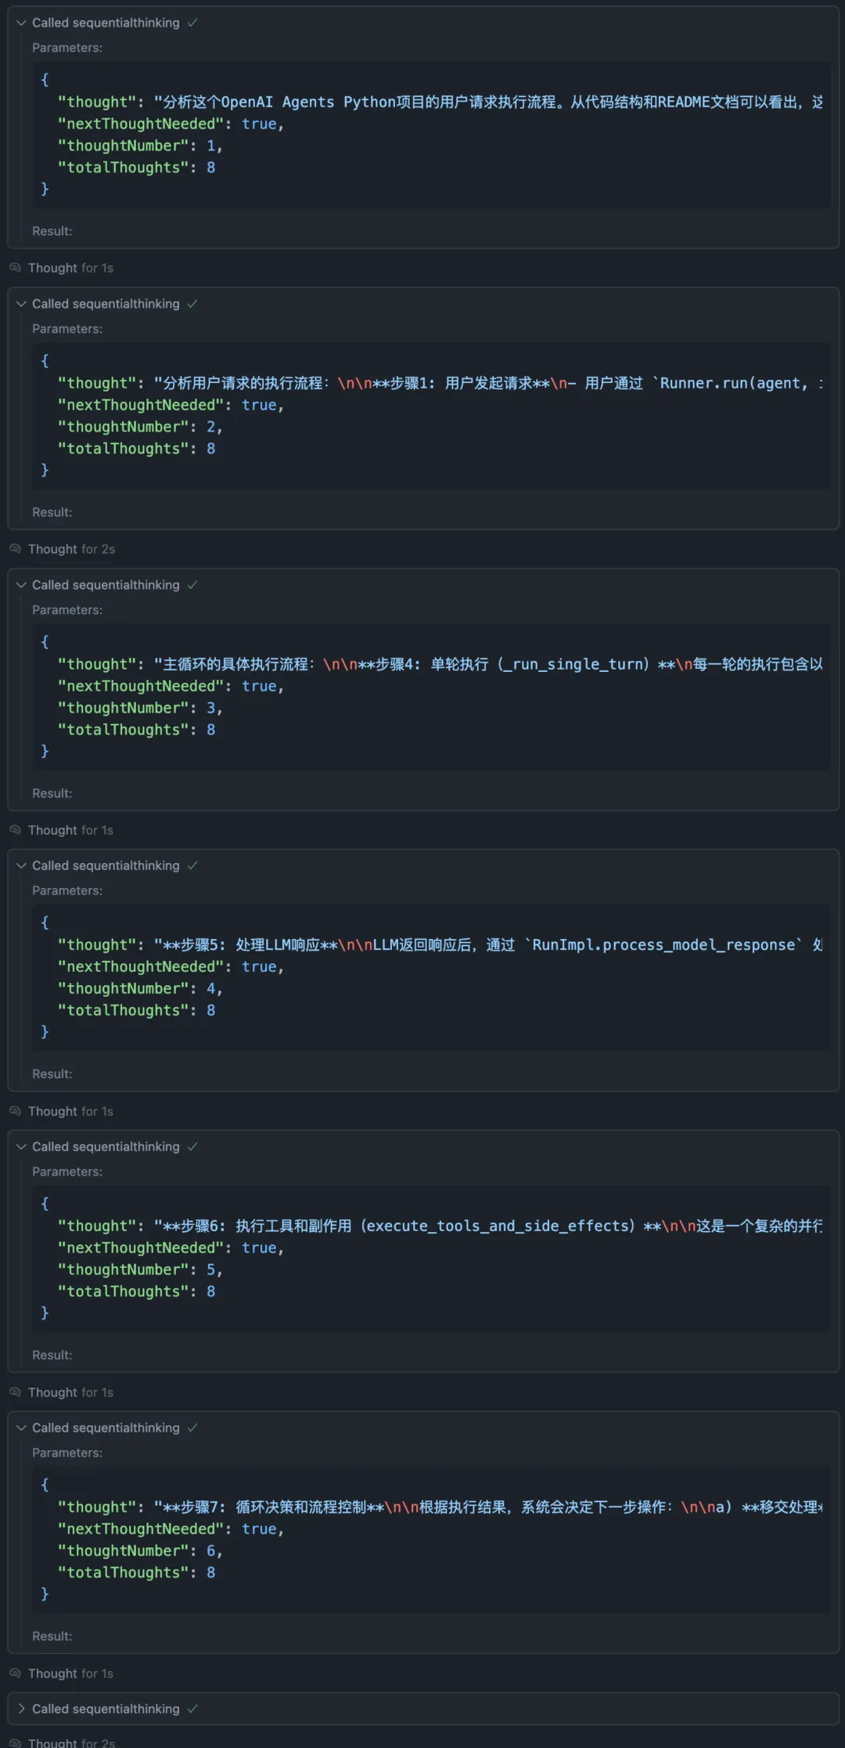Click the green checkmark on first sequentialthinking call
Image resolution: width=845 pixels, height=1748 pixels.
tap(192, 23)
